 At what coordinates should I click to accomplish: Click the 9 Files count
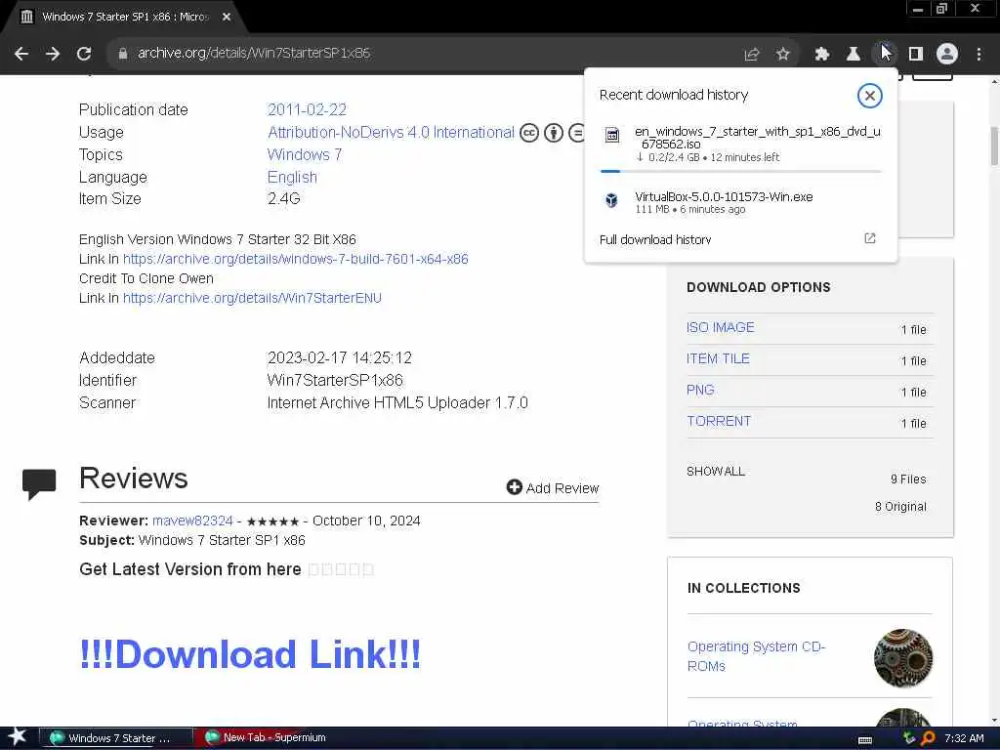pyautogui.click(x=908, y=479)
